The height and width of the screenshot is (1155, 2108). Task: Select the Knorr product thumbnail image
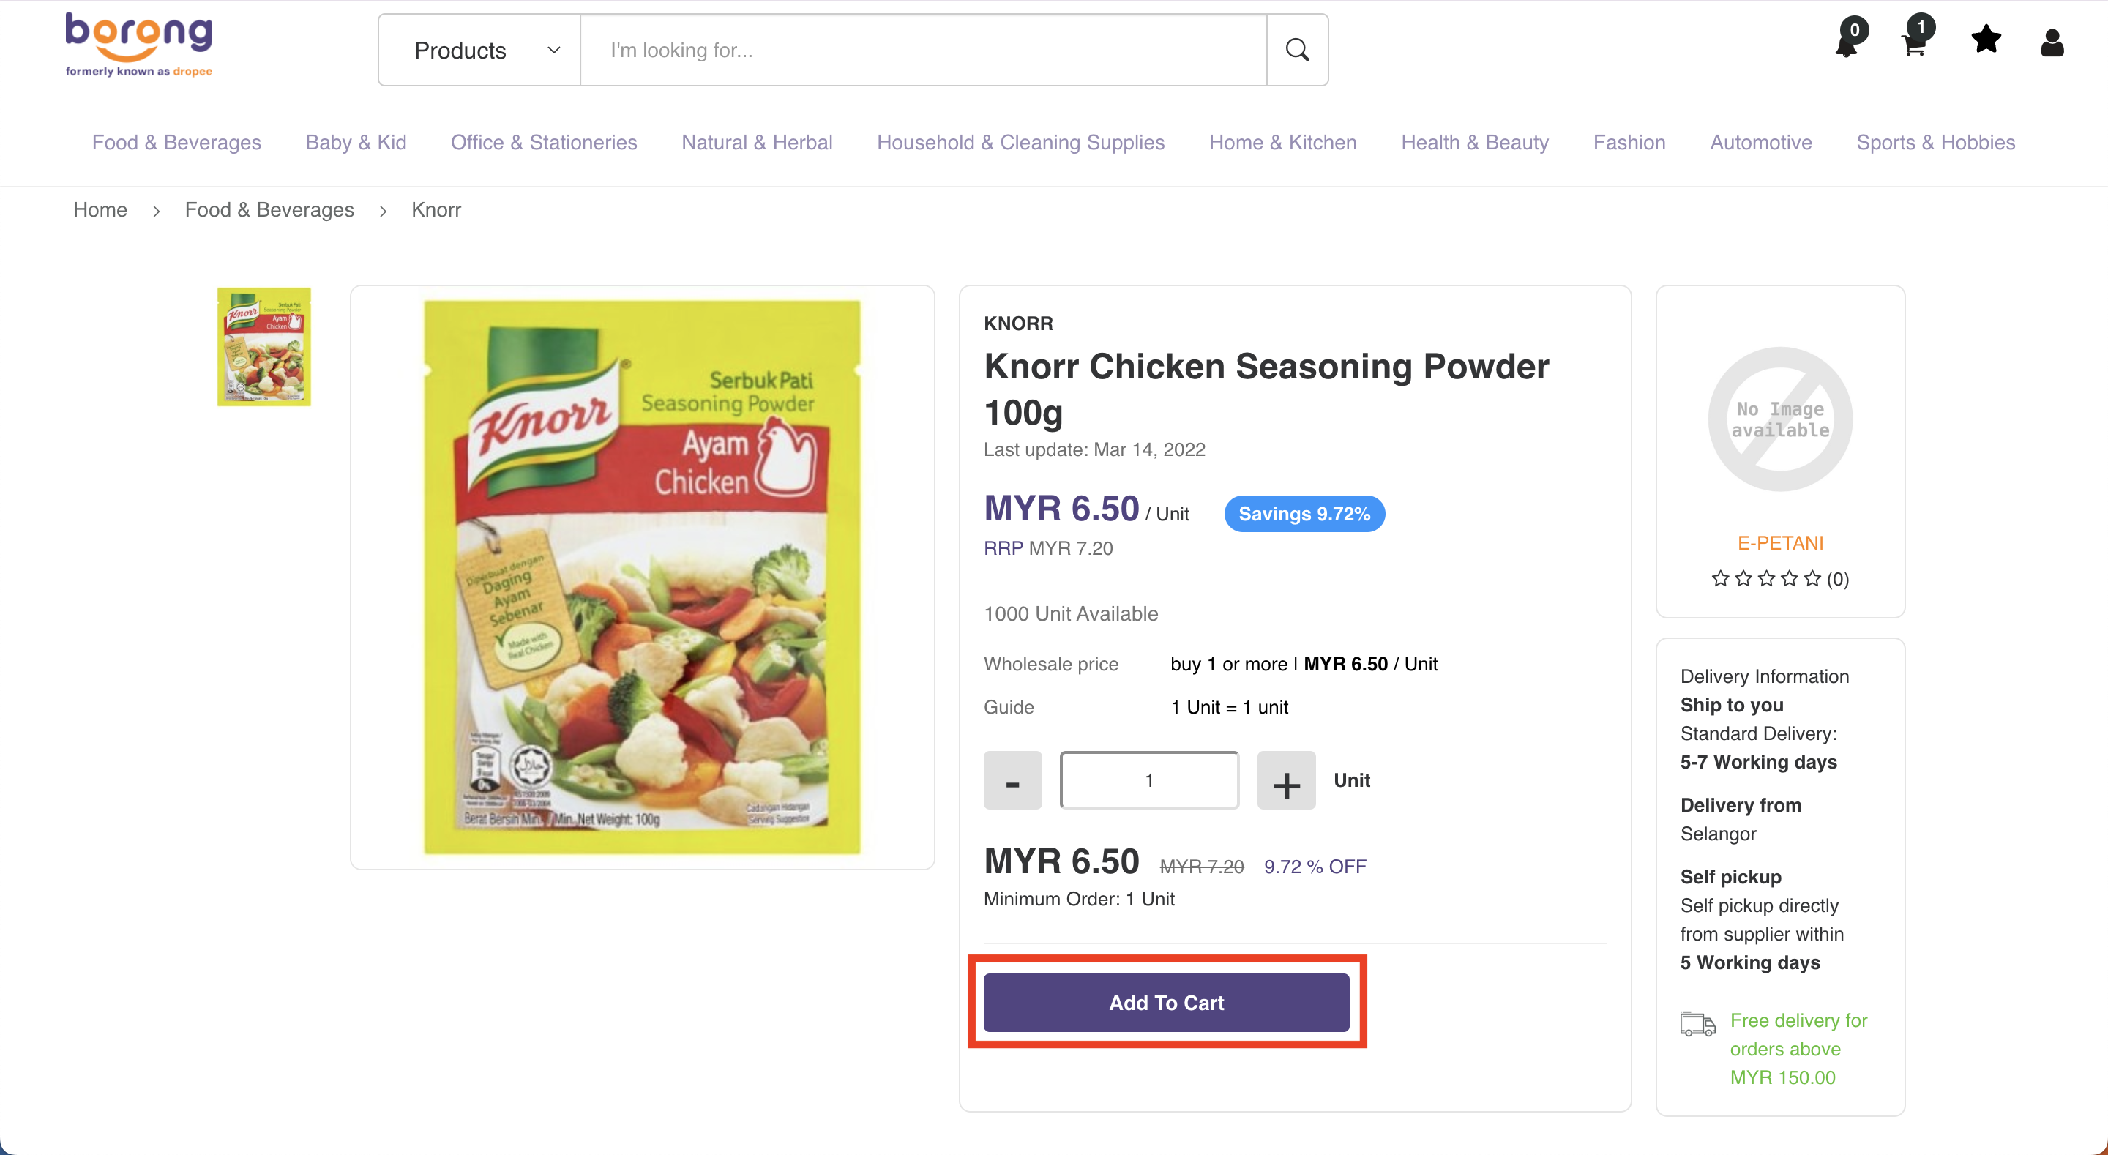coord(263,346)
